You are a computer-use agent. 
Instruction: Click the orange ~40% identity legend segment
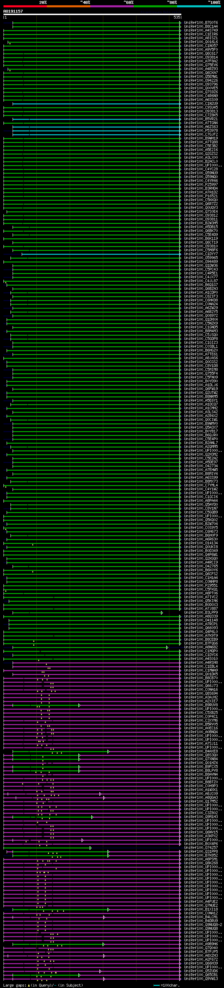point(69,6)
